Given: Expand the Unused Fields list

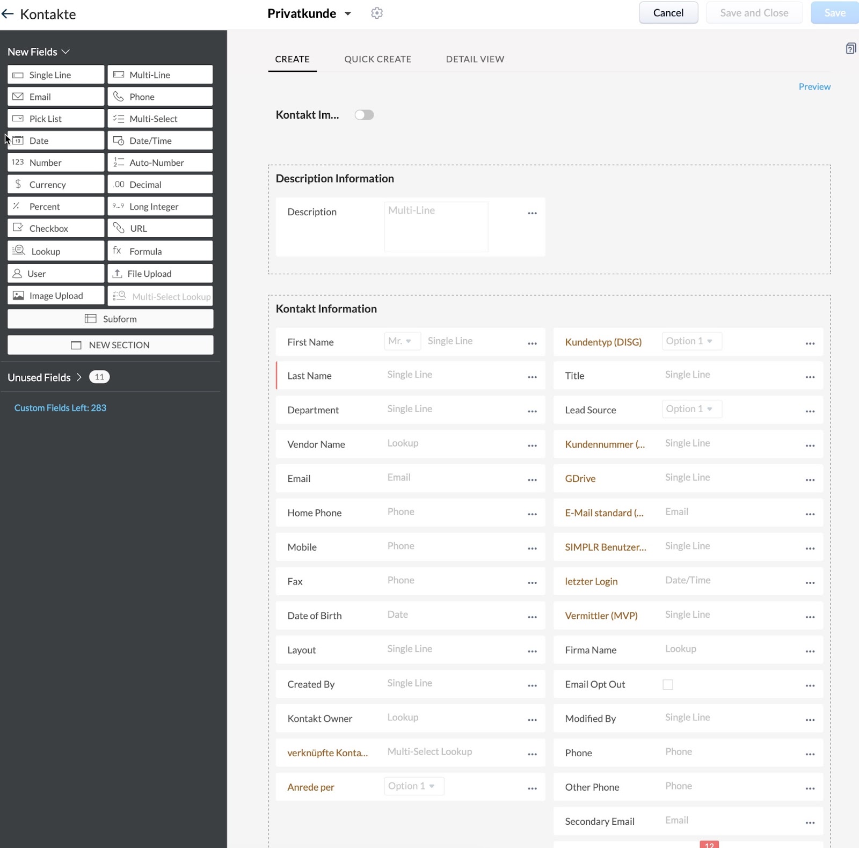Looking at the screenshot, I should click(45, 377).
